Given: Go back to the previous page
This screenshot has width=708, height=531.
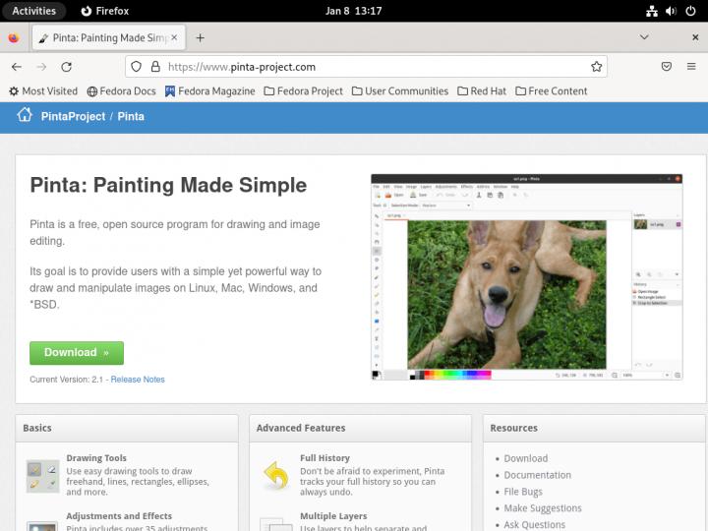Looking at the screenshot, I should [17, 67].
